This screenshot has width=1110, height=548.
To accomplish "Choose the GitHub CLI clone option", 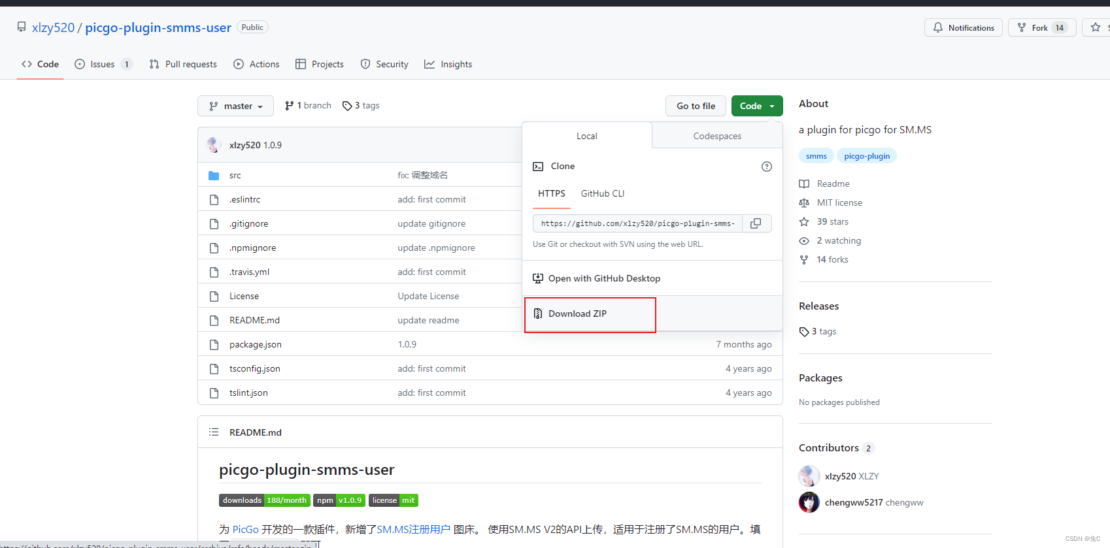I will (603, 193).
